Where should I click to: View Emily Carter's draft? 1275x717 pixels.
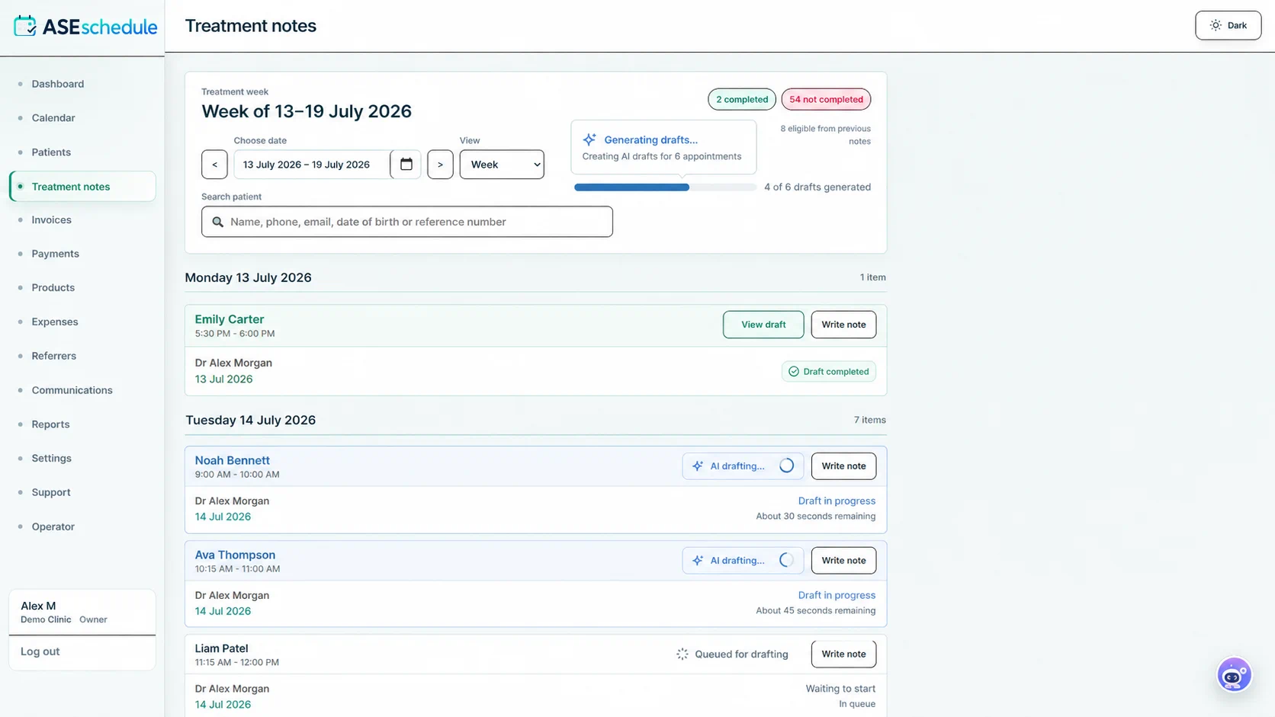tap(763, 325)
